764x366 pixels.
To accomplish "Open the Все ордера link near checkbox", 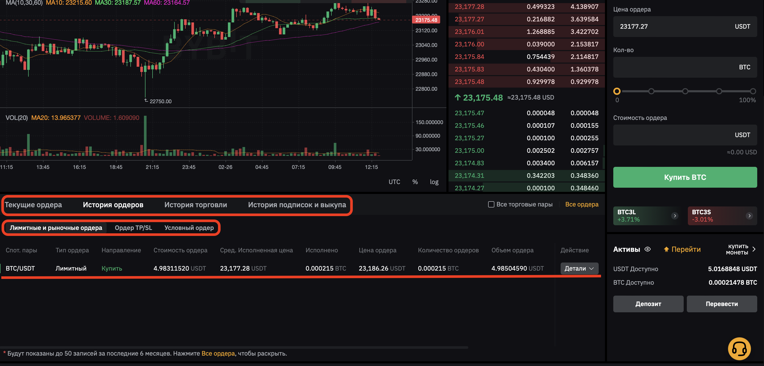I will click(581, 204).
